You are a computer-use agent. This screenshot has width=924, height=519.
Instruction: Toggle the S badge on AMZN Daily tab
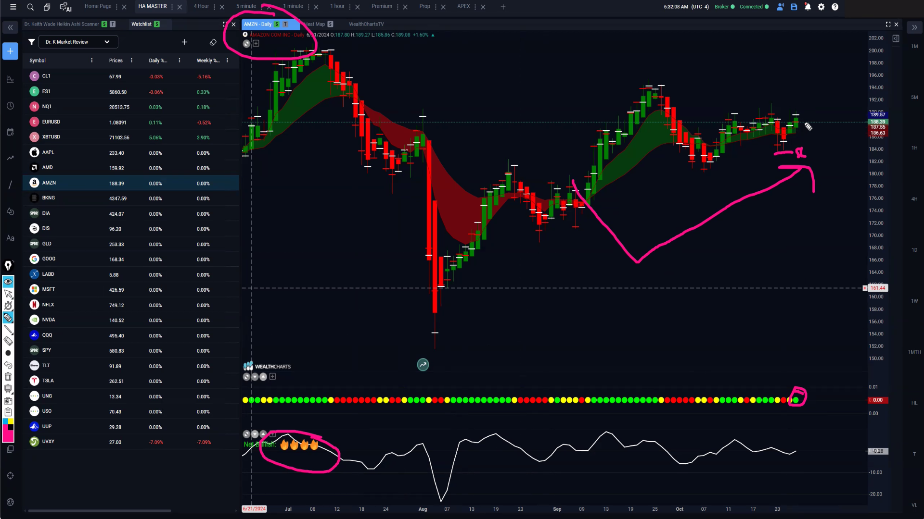coord(277,24)
